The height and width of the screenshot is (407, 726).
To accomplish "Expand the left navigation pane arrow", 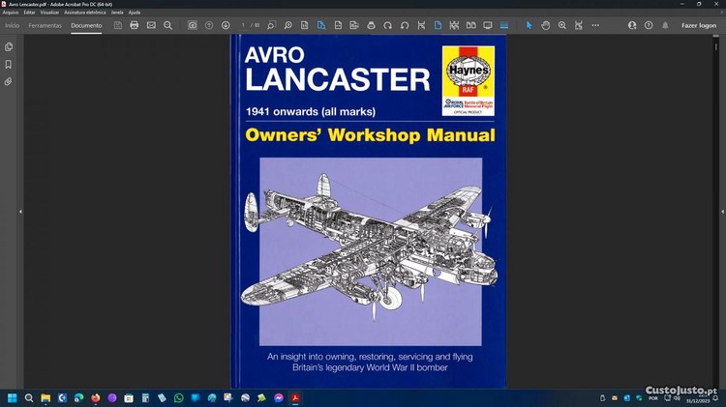I will pos(20,211).
